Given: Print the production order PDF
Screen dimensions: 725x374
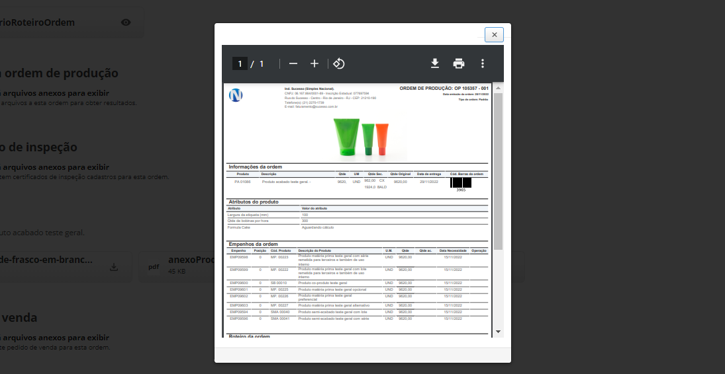Looking at the screenshot, I should 459,63.
